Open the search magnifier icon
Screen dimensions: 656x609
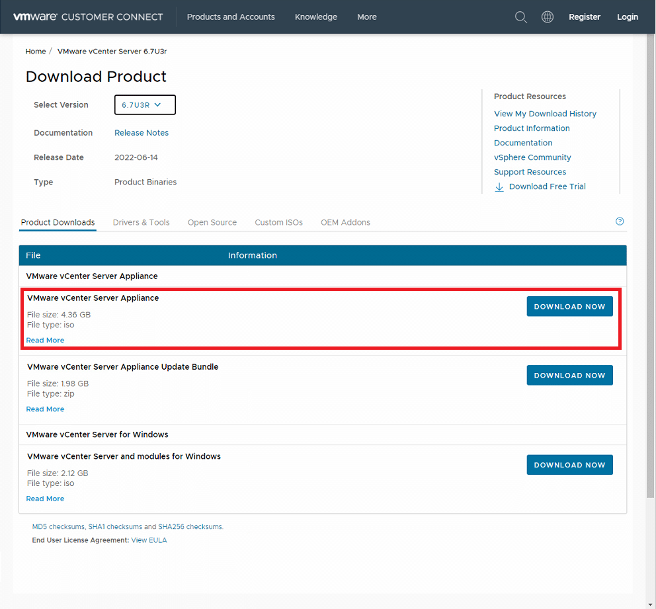pyautogui.click(x=521, y=17)
